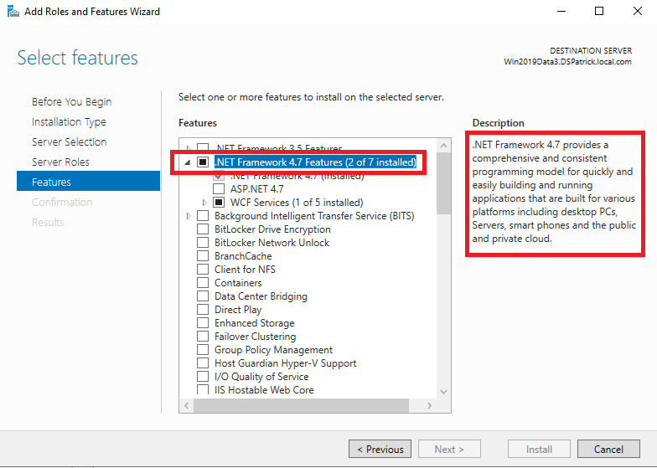Select .NET Framework 4.7 Features highlighted row
Screen dimensions: 657x468
pos(315,162)
